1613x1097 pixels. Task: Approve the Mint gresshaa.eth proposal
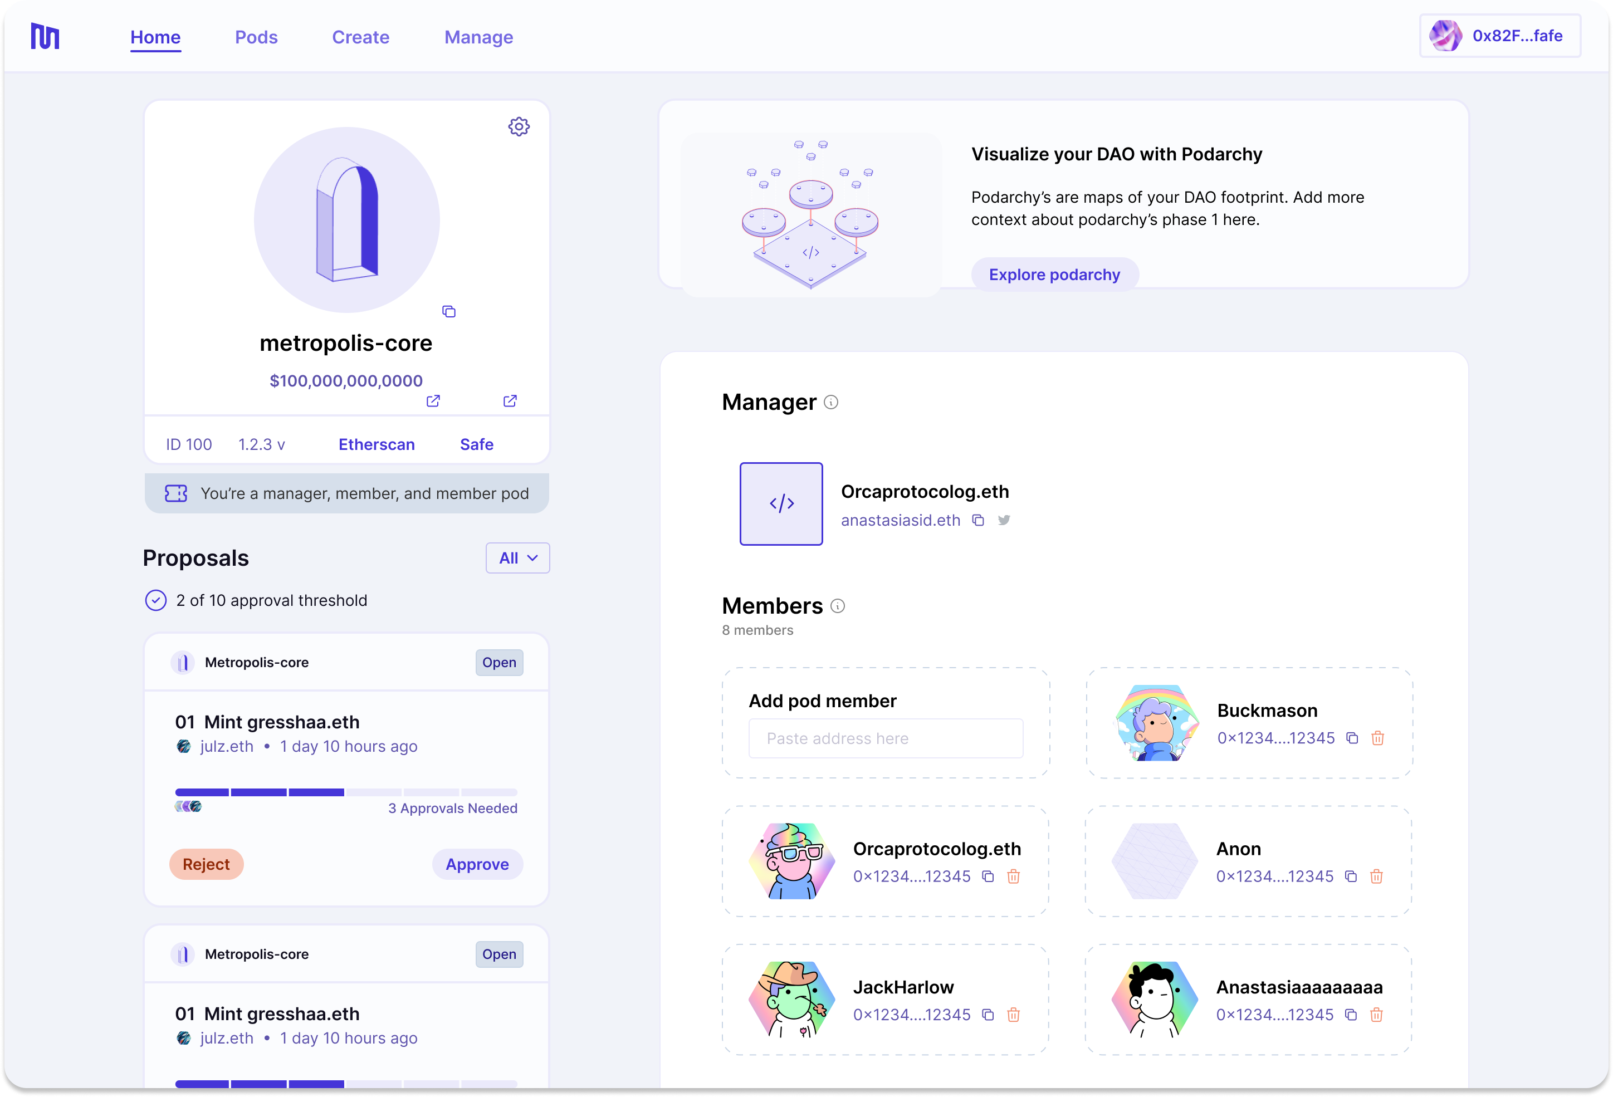[x=477, y=864]
